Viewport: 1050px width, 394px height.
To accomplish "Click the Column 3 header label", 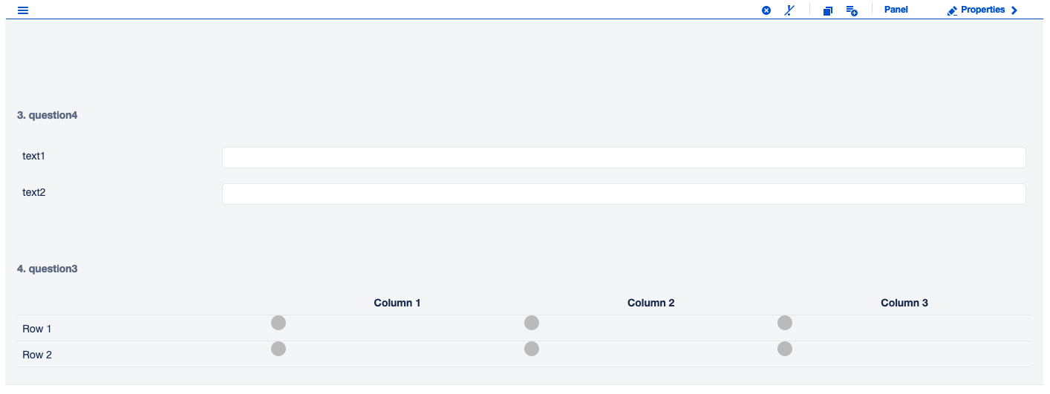I will point(904,303).
